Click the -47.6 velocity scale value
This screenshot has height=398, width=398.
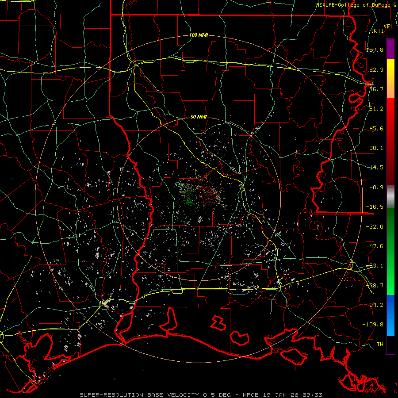pyautogui.click(x=375, y=246)
